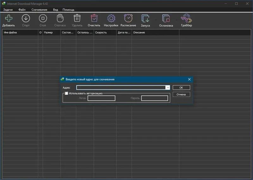Launch the Граббер site grabber icon

coord(186,18)
